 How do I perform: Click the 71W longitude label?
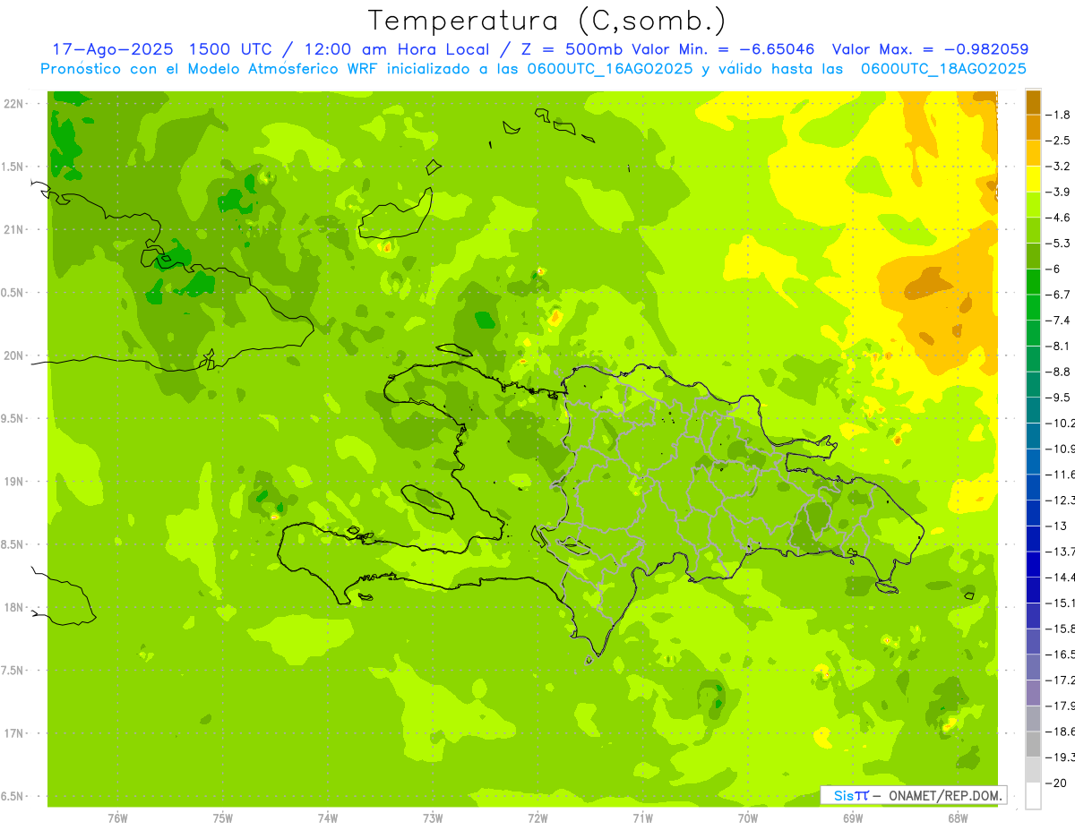pyautogui.click(x=642, y=817)
